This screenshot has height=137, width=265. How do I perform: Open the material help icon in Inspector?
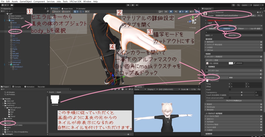pyautogui.click(x=258, y=12)
